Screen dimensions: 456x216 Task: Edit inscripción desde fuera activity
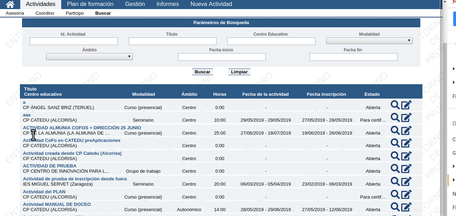click(x=406, y=181)
